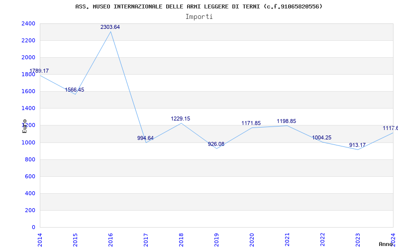Click y-axis tick 1600

coord(28,92)
